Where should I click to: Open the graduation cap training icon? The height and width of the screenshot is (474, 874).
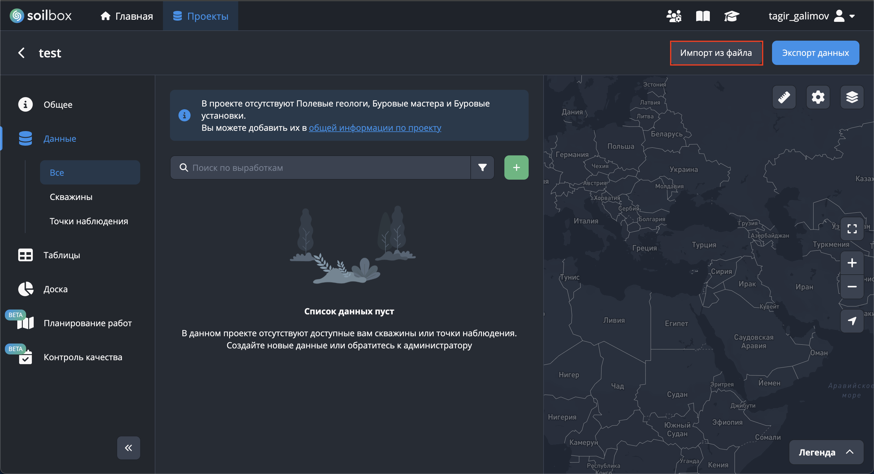point(731,16)
